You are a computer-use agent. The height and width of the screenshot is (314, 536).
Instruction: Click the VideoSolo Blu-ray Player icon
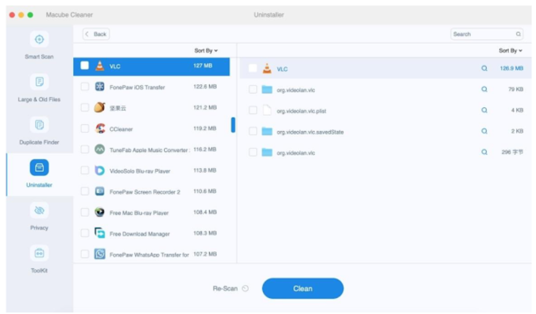click(x=99, y=171)
